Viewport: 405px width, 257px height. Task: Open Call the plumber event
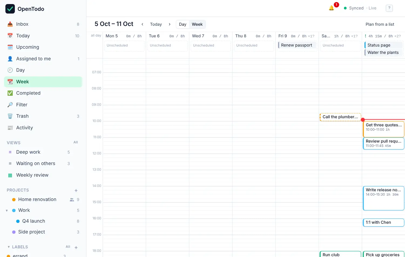tap(340, 117)
